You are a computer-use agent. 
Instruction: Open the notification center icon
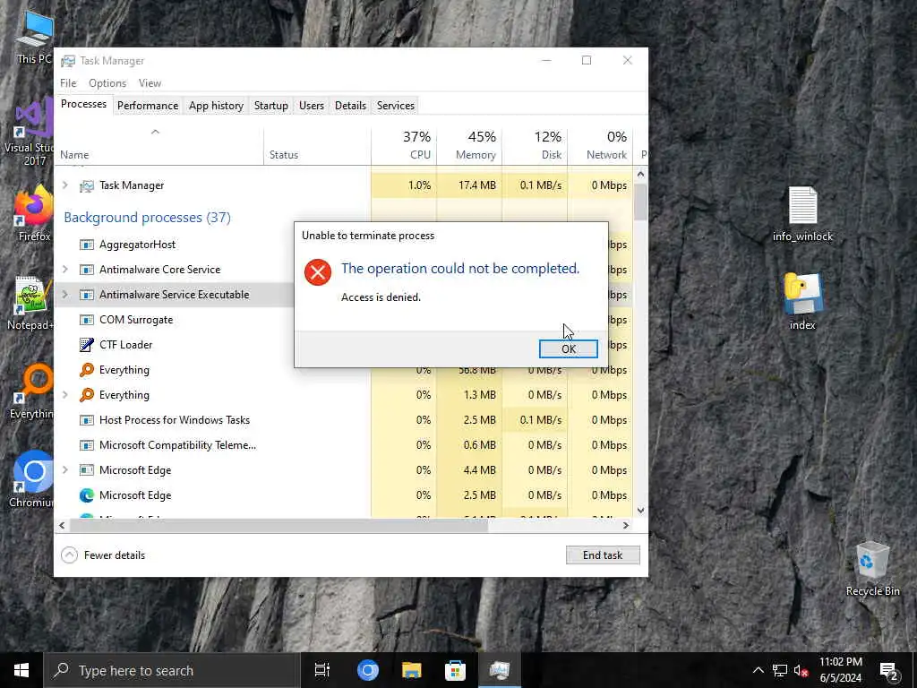point(889,671)
